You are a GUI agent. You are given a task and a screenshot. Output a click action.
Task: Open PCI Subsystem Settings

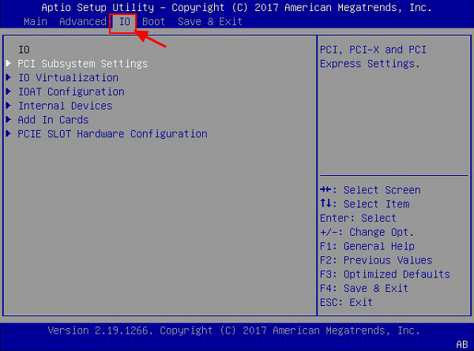pos(82,63)
